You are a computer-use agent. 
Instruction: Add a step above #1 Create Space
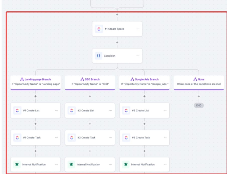(117, 14)
